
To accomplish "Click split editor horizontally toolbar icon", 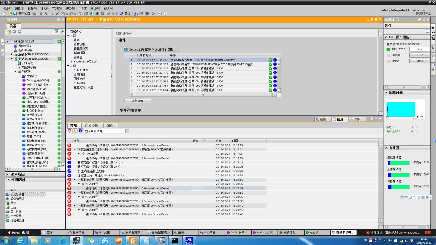I will (160, 14).
